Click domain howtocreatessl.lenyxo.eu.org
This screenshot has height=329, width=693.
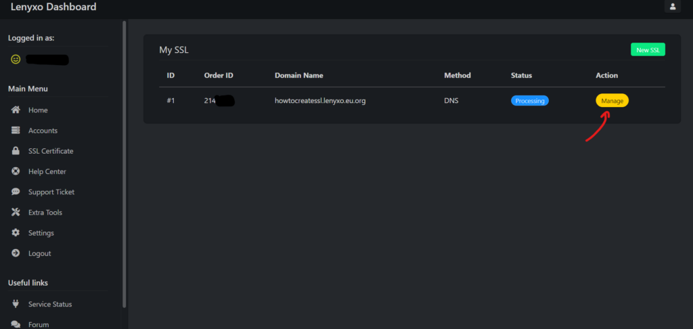(320, 101)
